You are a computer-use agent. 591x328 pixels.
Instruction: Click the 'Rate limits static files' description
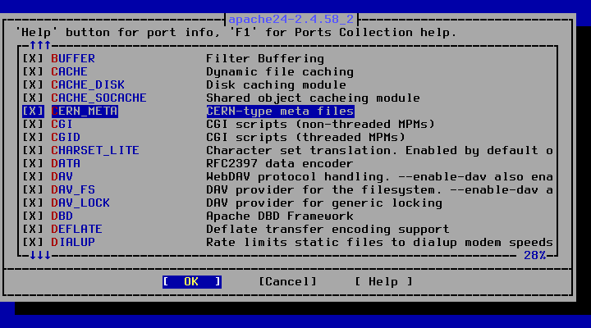click(379, 242)
